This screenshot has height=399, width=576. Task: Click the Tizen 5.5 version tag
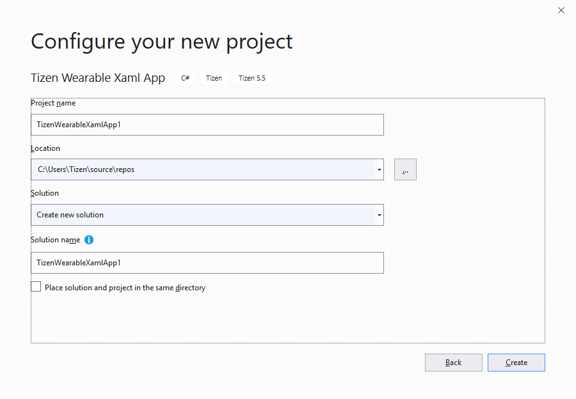click(252, 78)
